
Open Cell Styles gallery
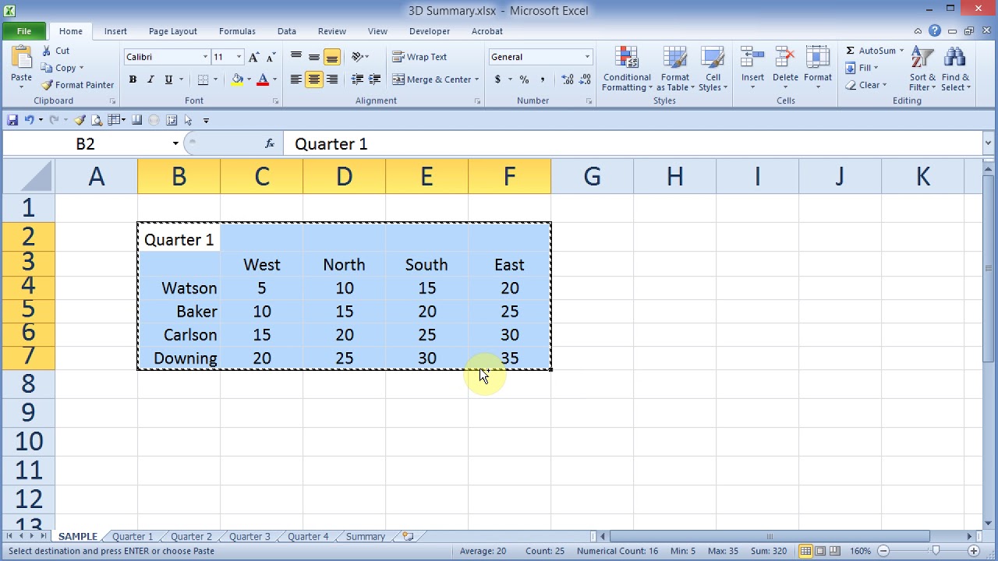(x=713, y=69)
